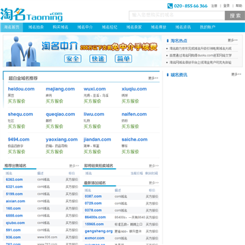Open the jiandan.com domain link
This screenshot has width=245, height=245.
[97, 140]
